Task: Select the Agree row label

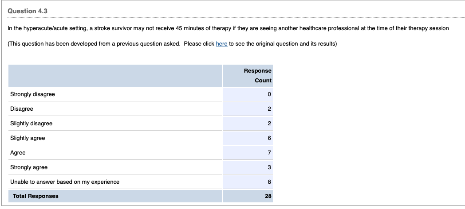Action: pos(18,153)
